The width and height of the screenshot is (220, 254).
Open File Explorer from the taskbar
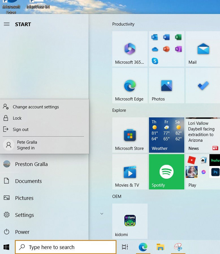point(160,247)
